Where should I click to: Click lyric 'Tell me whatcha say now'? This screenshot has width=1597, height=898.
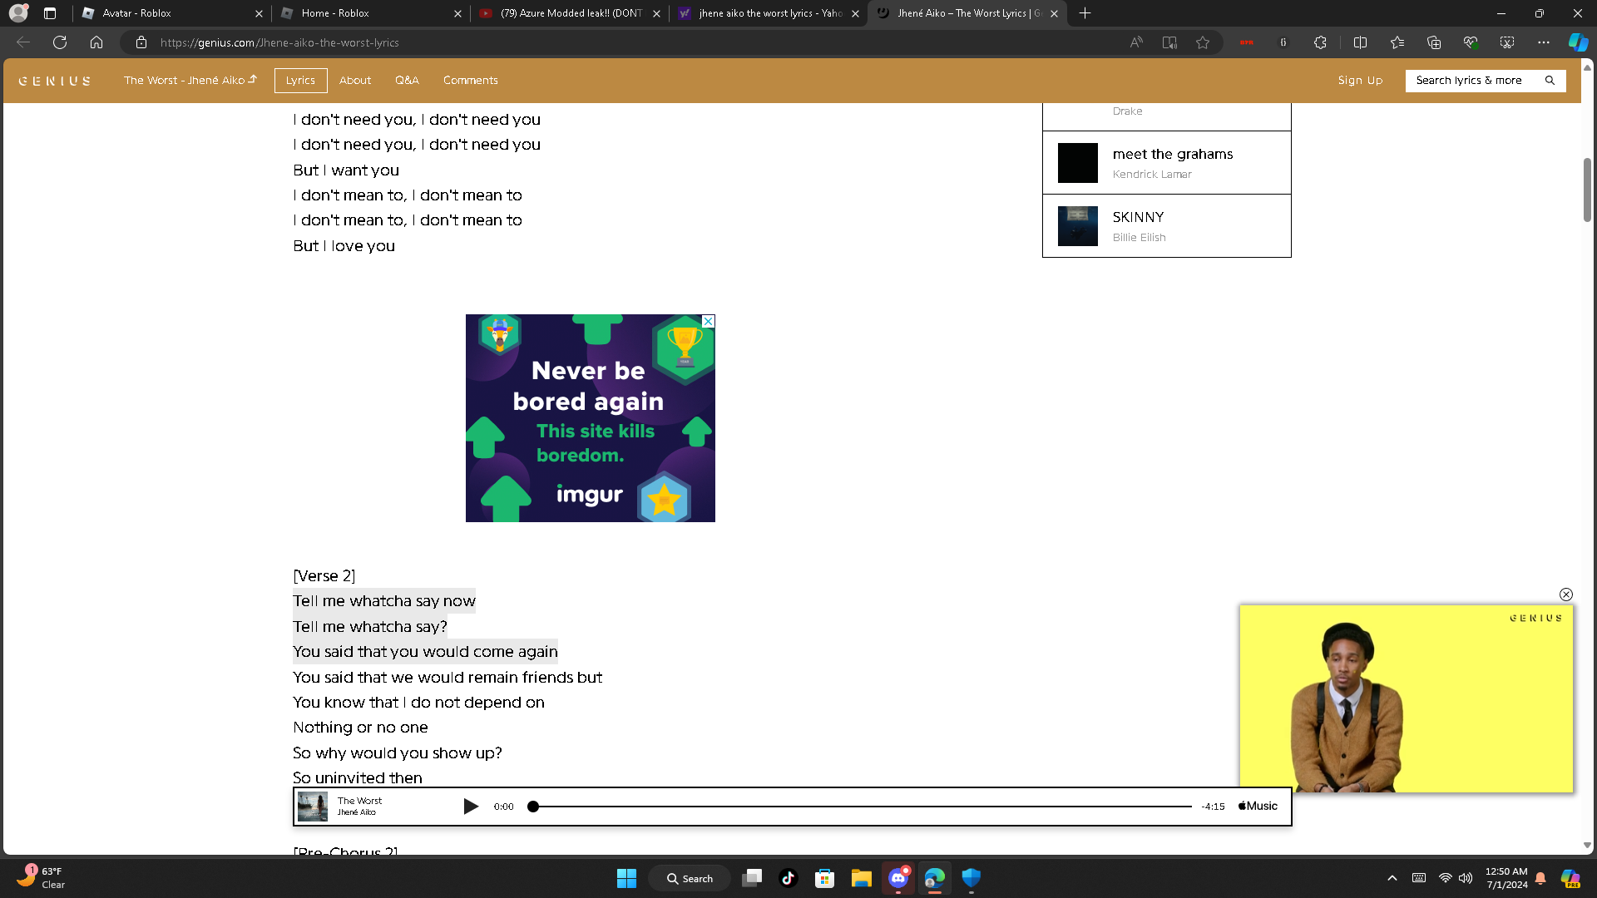[x=384, y=601]
